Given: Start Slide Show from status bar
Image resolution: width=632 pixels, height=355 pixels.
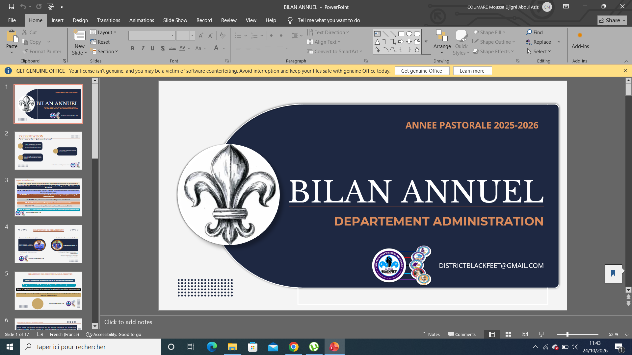Looking at the screenshot, I should coord(541,334).
